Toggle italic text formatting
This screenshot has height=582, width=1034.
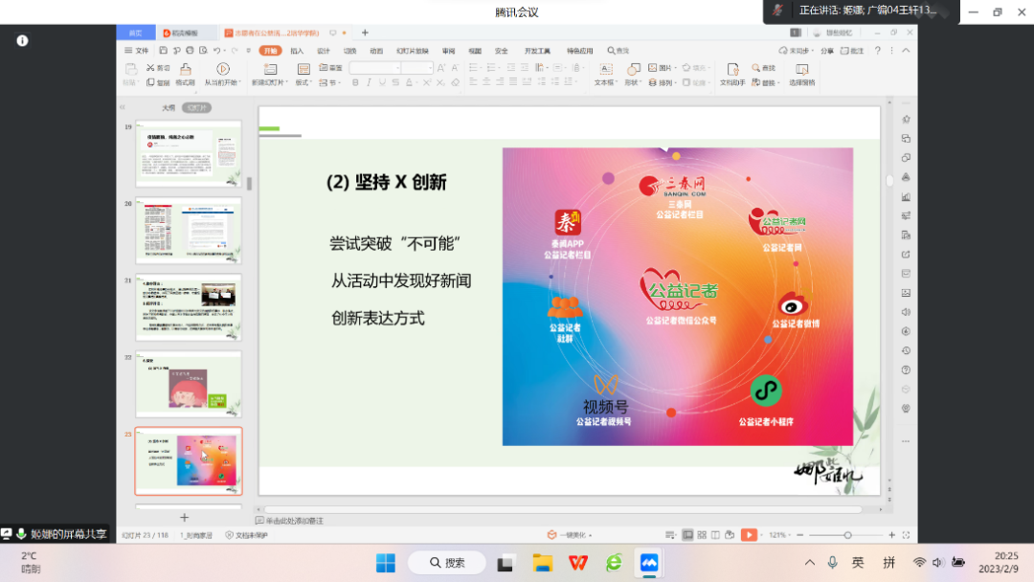pyautogui.click(x=370, y=83)
